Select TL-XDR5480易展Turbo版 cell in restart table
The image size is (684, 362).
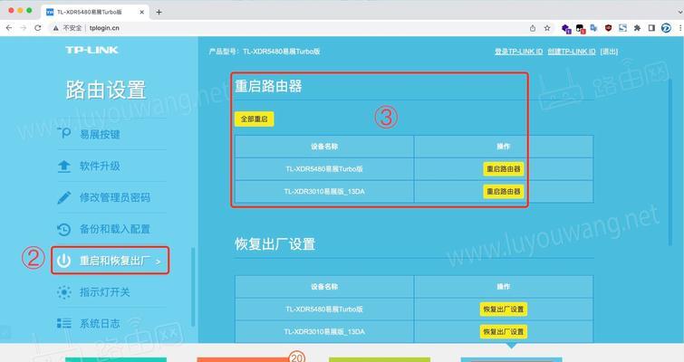[324, 169]
